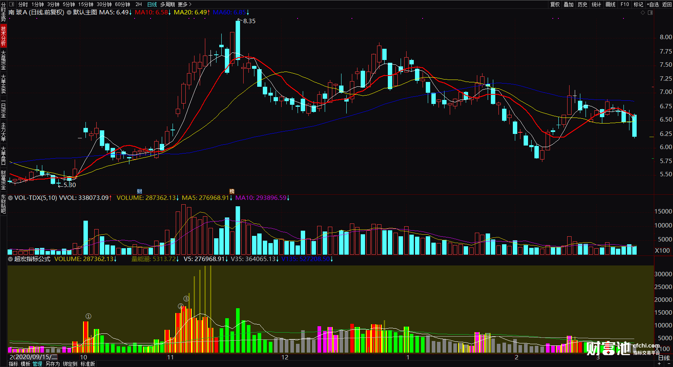Open 东财贴吧 sidebar tab
The image size is (673, 367).
[x=3, y=204]
